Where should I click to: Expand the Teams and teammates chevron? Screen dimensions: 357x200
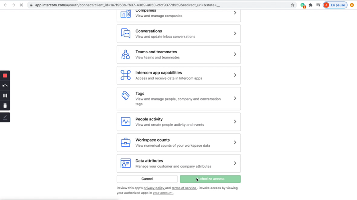click(235, 54)
